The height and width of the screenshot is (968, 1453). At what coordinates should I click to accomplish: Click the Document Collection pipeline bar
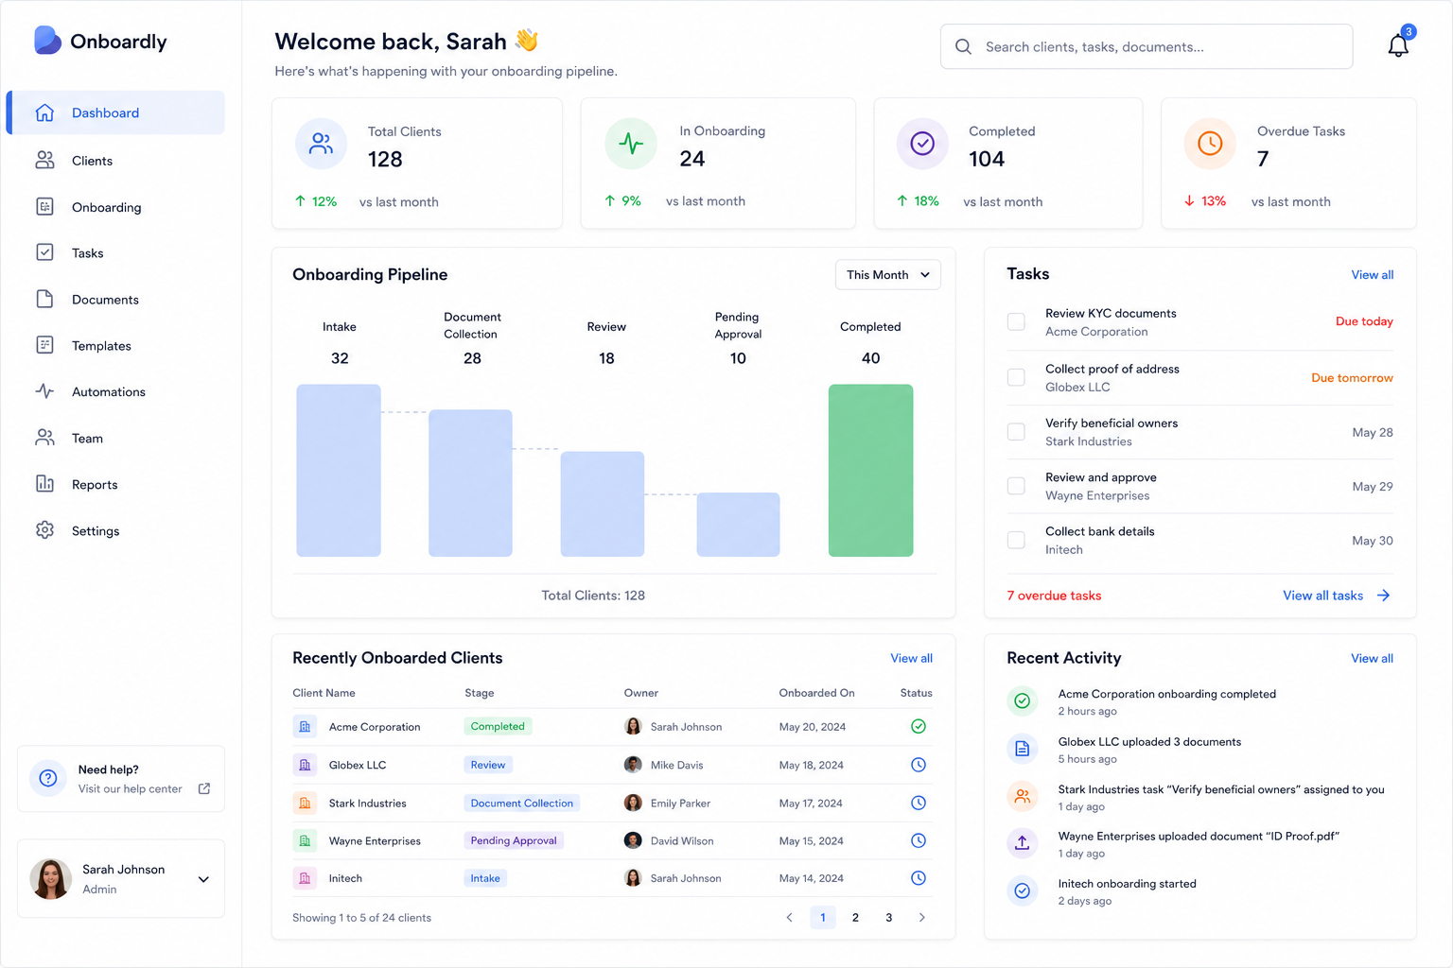(x=470, y=483)
